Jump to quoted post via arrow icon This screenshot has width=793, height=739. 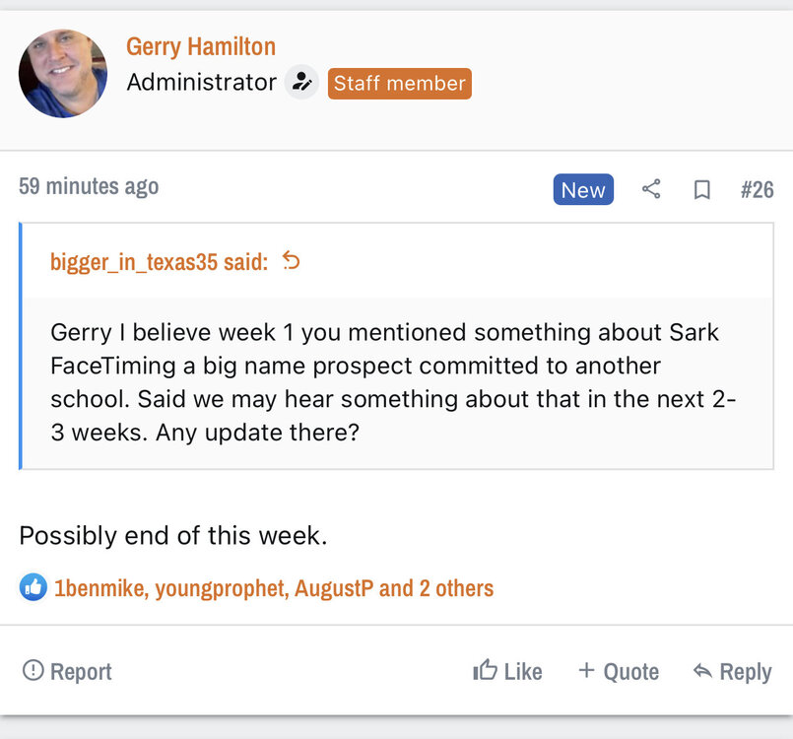292,260
